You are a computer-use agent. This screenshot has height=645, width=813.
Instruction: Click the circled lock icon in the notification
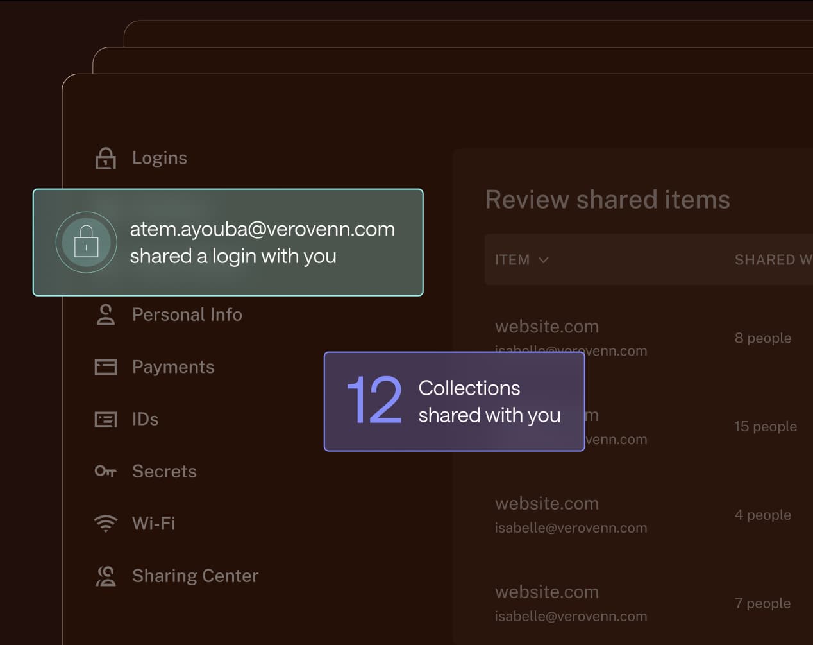click(x=87, y=243)
